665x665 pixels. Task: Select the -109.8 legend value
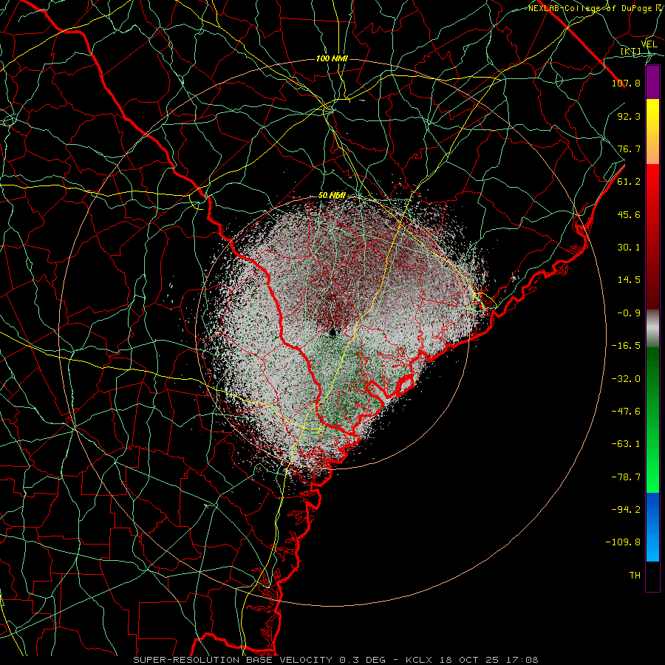tap(623, 542)
